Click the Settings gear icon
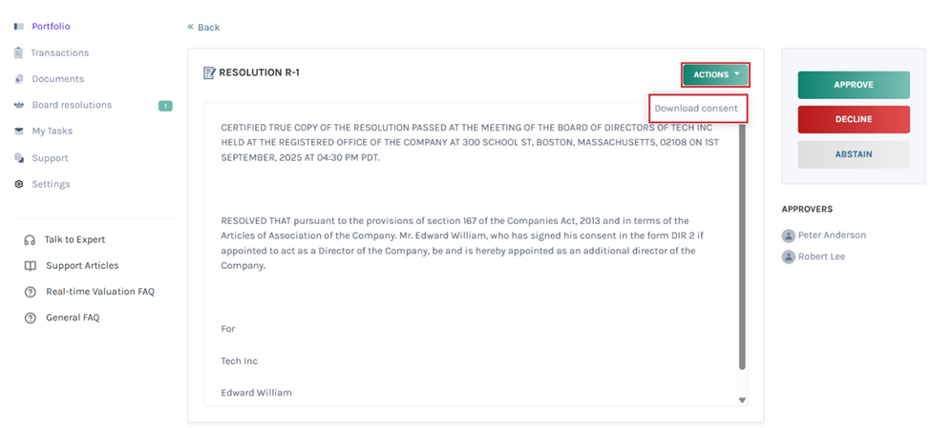Viewport: 931px width, 428px height. click(19, 184)
